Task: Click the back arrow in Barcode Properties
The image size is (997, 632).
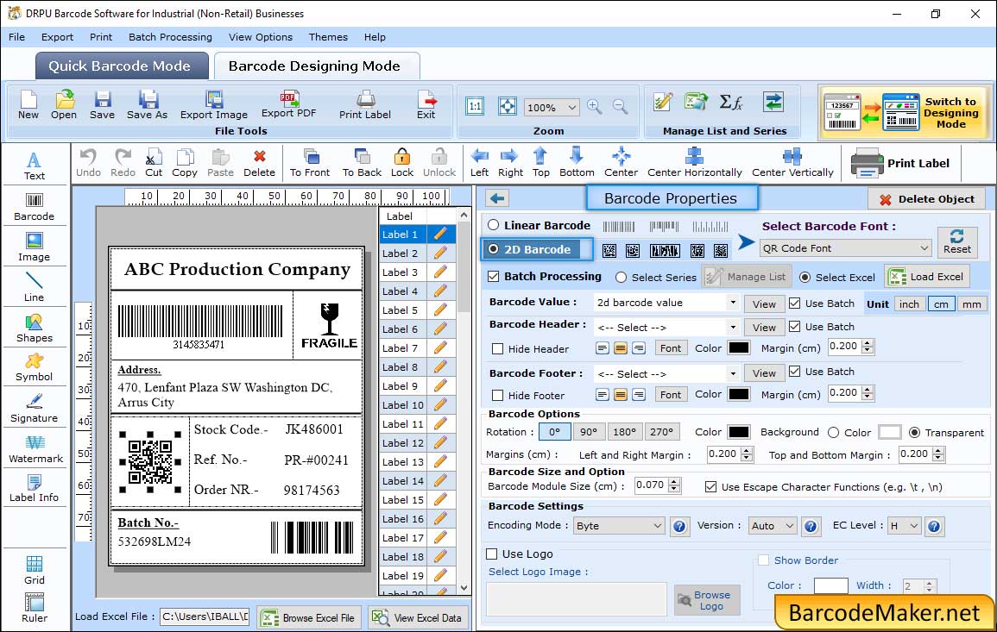Action: point(497,199)
